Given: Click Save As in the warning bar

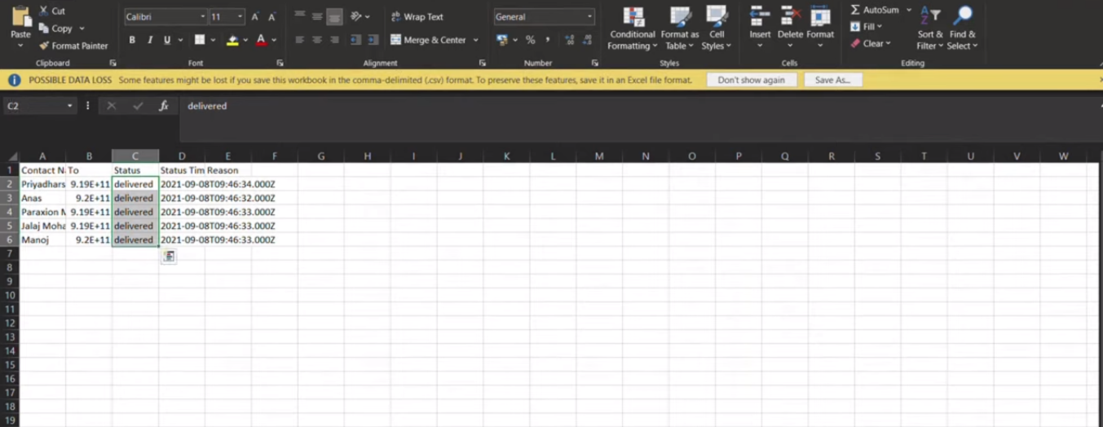Looking at the screenshot, I should 832,80.
